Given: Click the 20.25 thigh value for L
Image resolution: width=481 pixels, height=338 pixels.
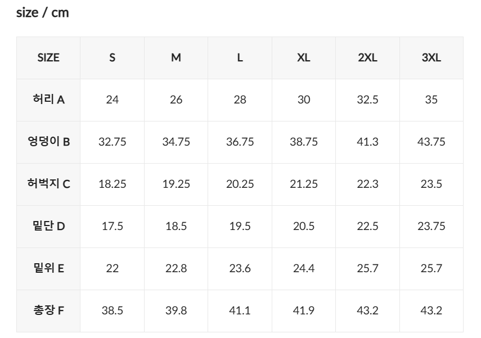Looking at the screenshot, I should 240,184.
